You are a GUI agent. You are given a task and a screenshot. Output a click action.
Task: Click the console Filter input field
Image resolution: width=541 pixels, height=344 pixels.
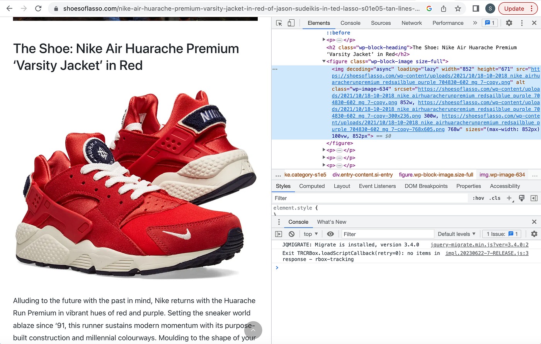pos(387,234)
